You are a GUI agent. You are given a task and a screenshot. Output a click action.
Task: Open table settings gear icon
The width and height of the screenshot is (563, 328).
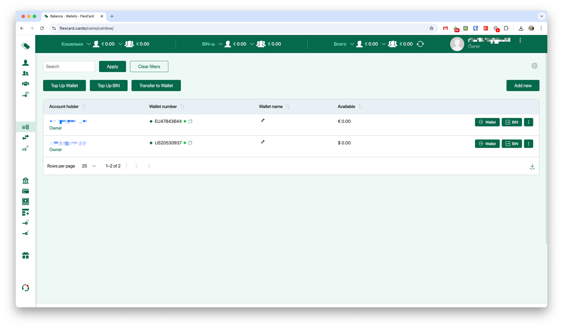point(534,66)
